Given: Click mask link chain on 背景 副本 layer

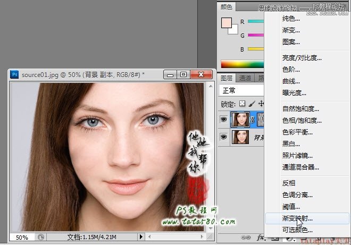Looking at the screenshot, I should [253, 120].
